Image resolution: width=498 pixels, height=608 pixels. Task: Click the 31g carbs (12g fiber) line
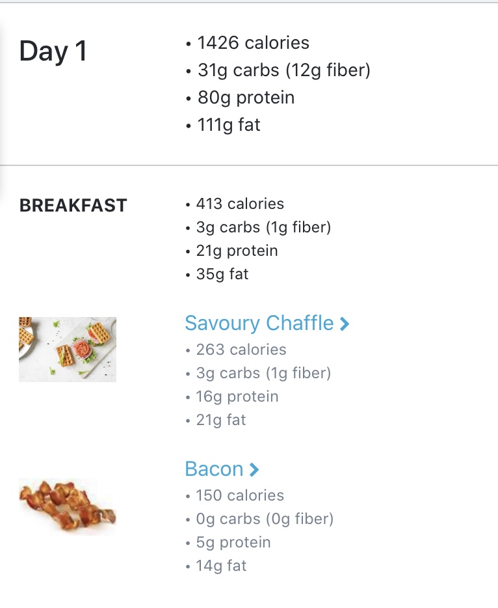[283, 70]
